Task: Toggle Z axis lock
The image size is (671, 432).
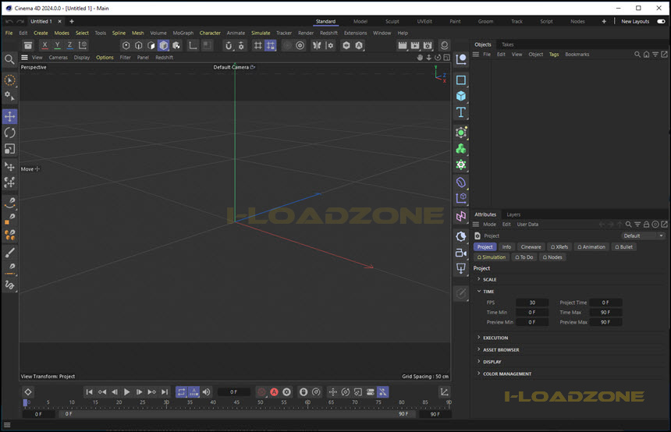Action: pos(69,45)
